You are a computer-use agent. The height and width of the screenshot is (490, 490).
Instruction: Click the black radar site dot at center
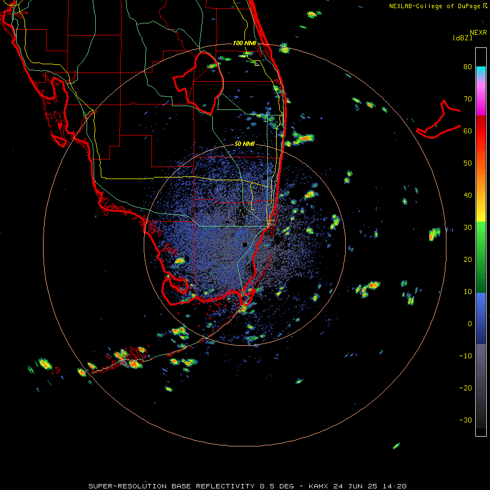pos(245,244)
